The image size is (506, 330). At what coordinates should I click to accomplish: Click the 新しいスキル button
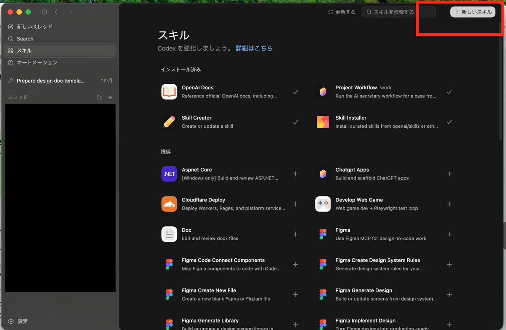(x=473, y=12)
